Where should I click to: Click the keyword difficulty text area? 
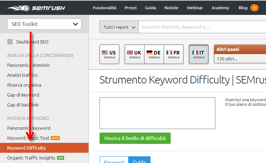(157, 113)
